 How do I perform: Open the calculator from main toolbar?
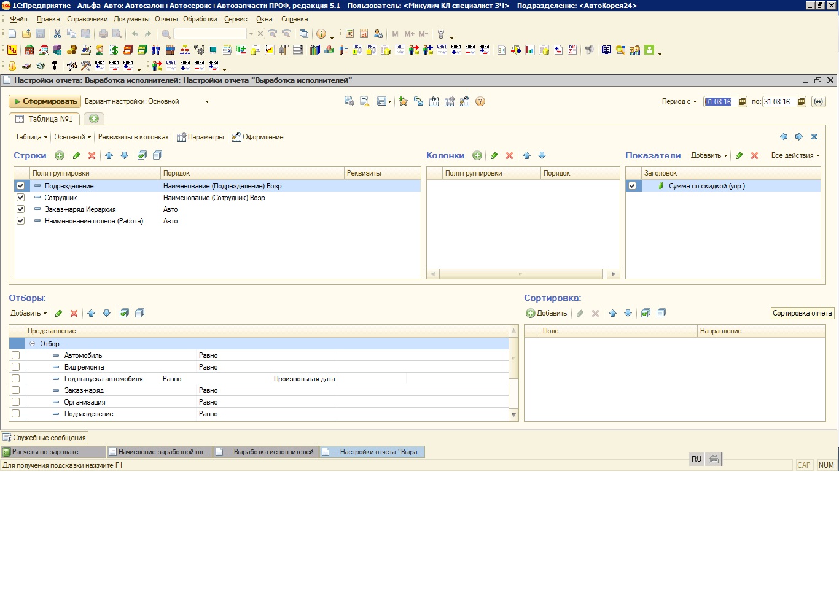[349, 34]
